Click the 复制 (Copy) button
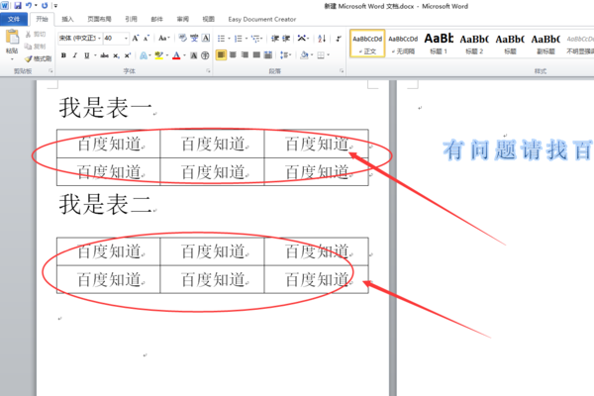The height and width of the screenshot is (396, 594). tap(36, 47)
